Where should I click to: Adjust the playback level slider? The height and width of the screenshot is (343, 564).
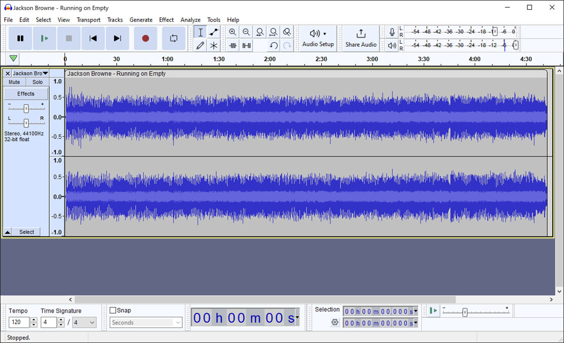click(x=515, y=45)
